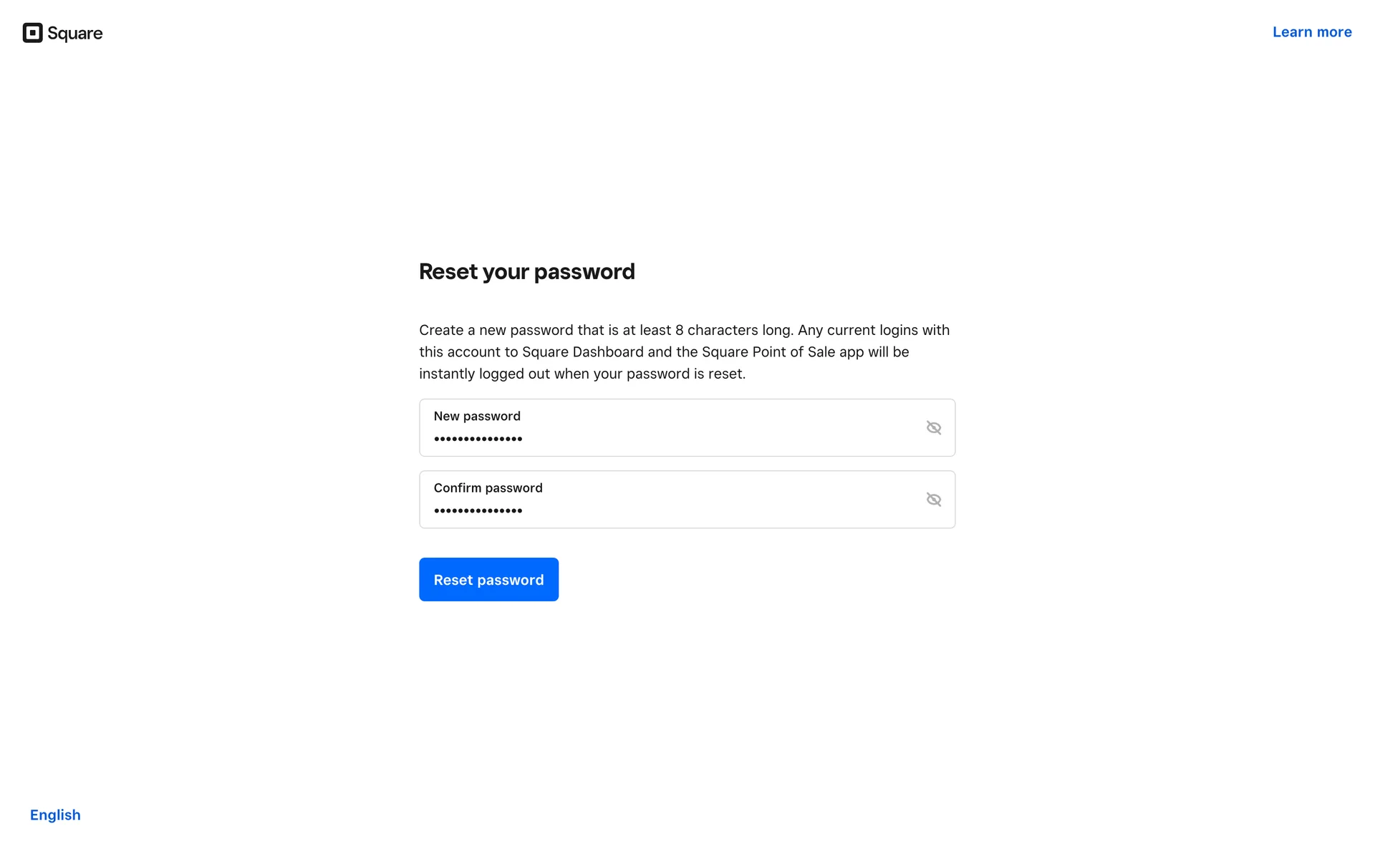Click the "Square Dashboard" text in description
Viewport: 1375px width, 859px height.
click(582, 352)
